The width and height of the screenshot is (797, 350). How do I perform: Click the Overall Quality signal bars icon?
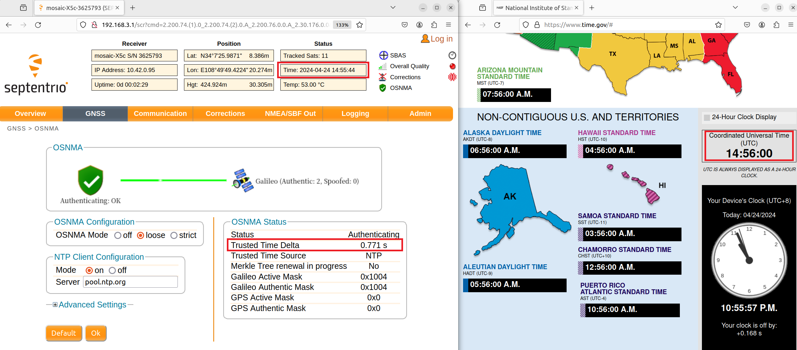[x=383, y=66]
